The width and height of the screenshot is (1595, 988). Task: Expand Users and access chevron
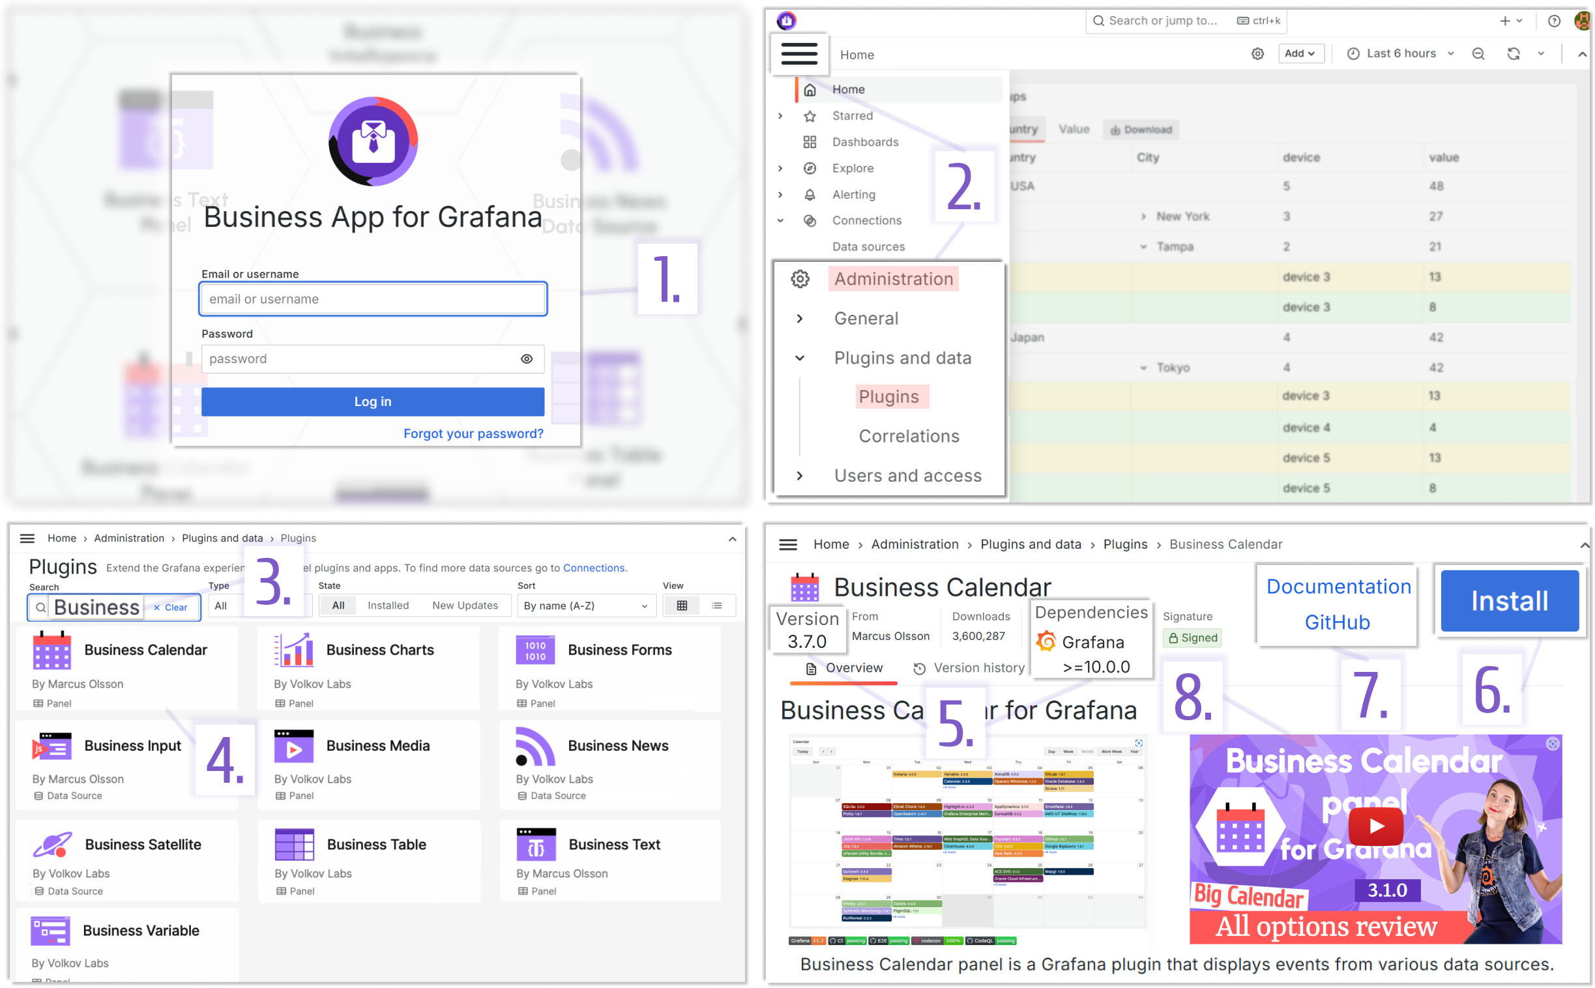pos(800,476)
